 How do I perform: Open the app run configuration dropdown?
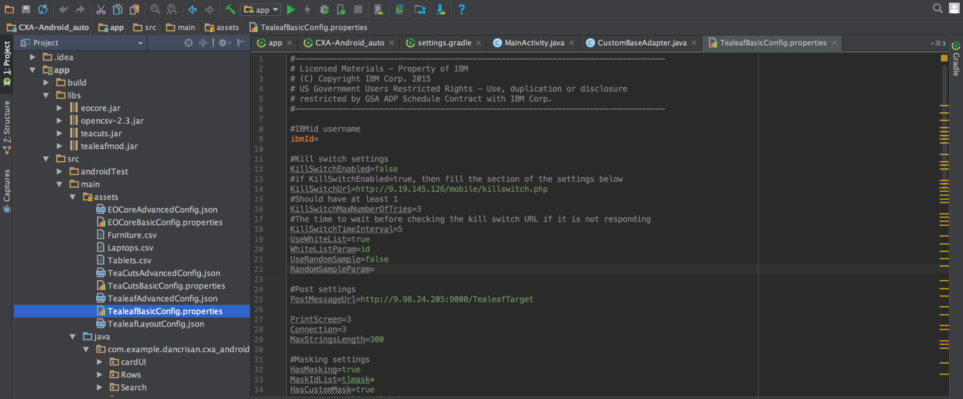tap(260, 9)
